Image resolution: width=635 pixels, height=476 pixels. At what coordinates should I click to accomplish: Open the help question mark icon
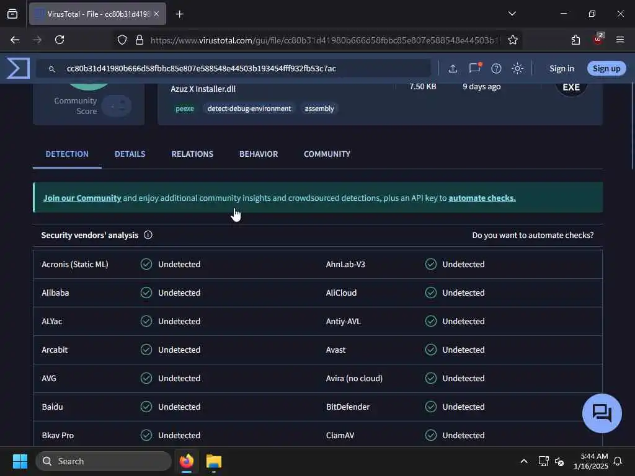tap(496, 68)
